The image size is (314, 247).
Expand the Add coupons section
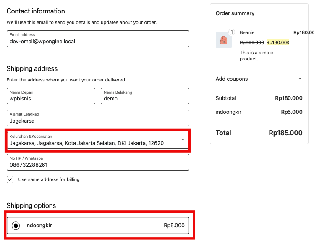pyautogui.click(x=232, y=79)
